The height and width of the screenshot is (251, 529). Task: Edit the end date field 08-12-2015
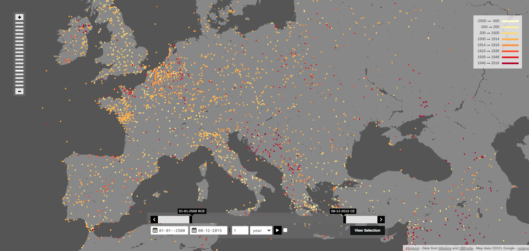coord(208,230)
